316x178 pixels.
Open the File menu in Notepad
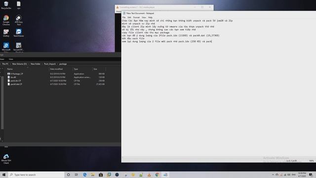(x=124, y=17)
